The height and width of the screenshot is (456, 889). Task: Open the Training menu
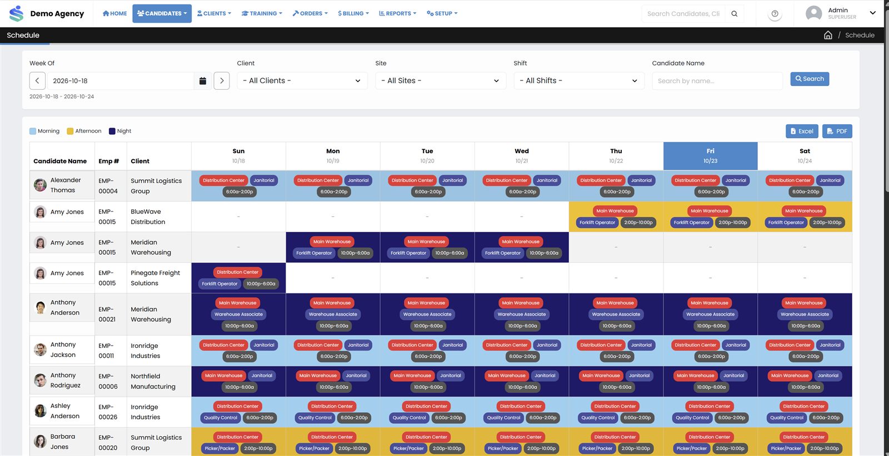(x=262, y=13)
